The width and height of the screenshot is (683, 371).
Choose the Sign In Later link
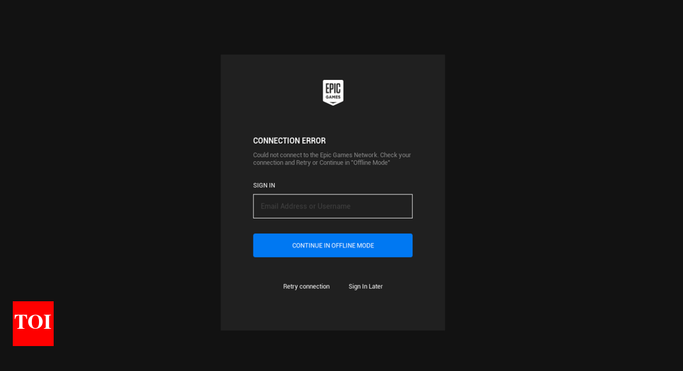click(365, 287)
